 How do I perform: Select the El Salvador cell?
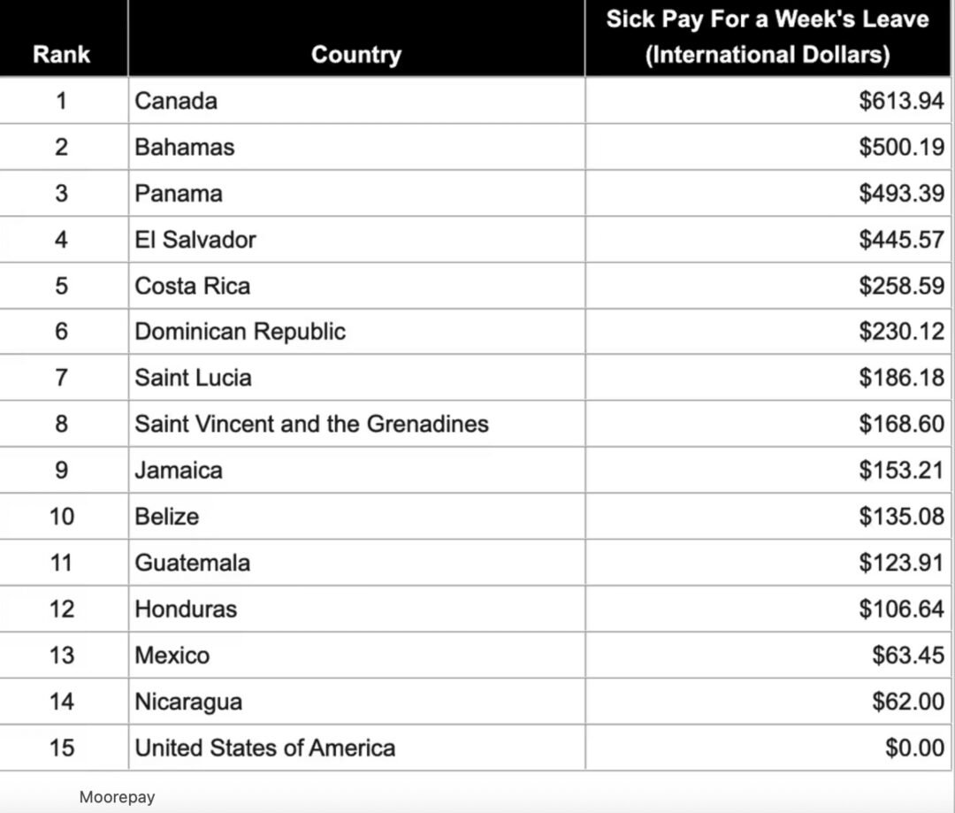195,240
